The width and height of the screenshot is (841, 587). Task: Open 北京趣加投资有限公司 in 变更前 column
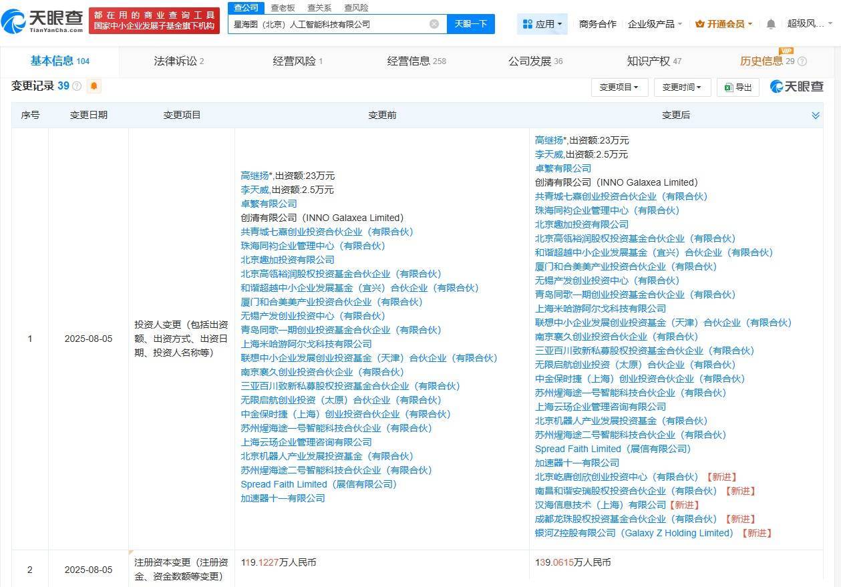pyautogui.click(x=287, y=260)
